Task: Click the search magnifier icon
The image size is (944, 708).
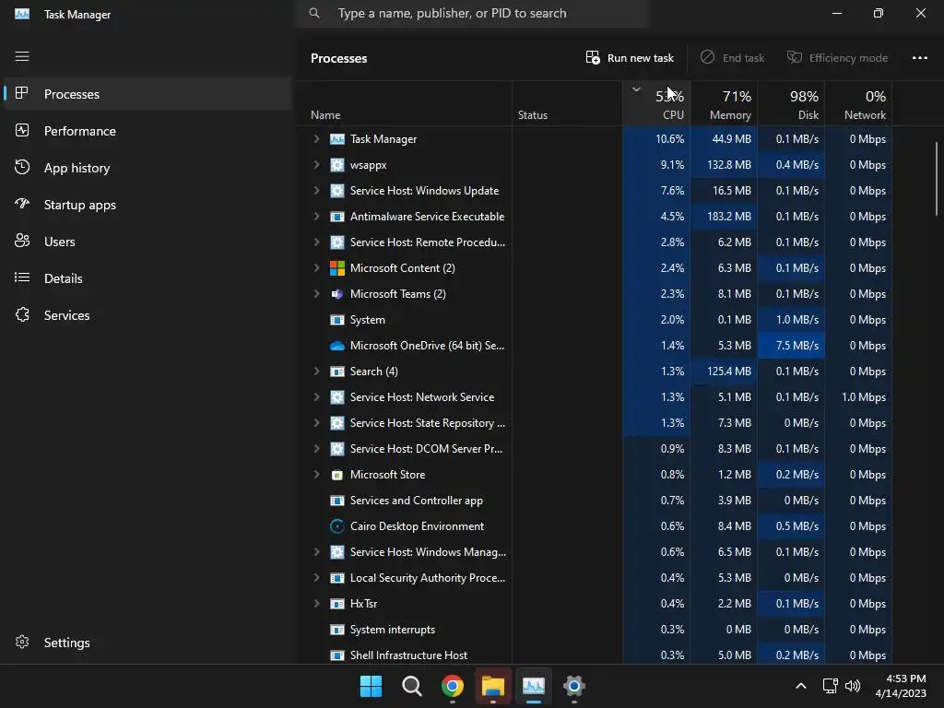Action: [x=314, y=13]
